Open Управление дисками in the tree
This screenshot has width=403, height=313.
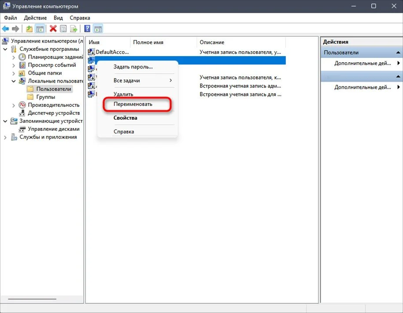point(53,129)
